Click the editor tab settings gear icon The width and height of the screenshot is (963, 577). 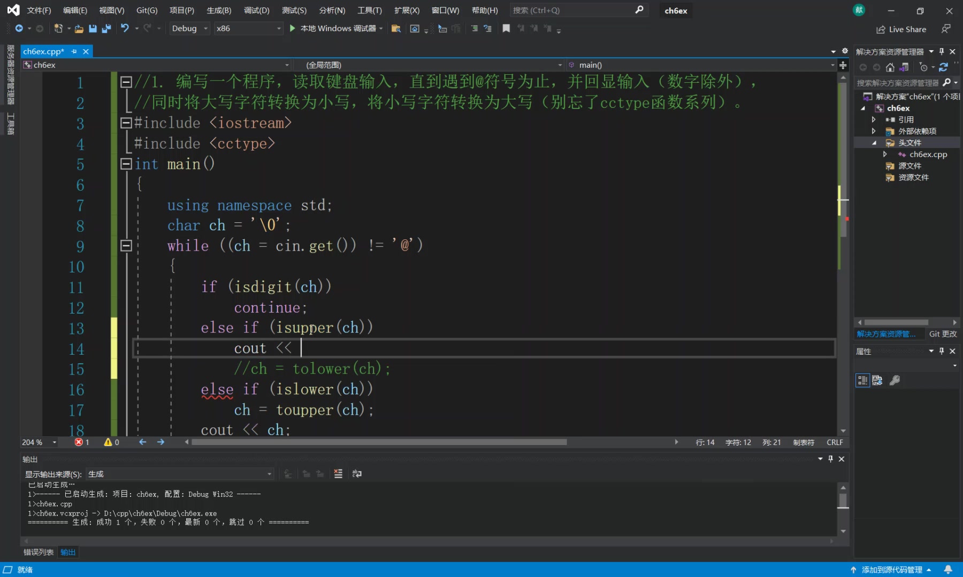[x=845, y=51]
